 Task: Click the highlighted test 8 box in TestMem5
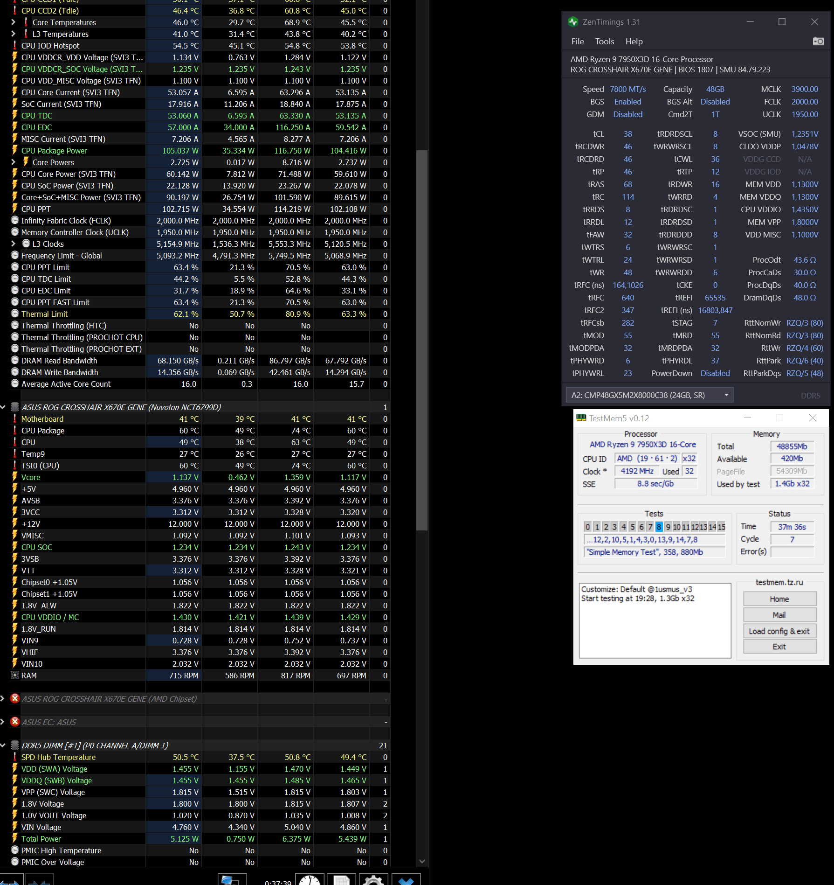point(659,527)
